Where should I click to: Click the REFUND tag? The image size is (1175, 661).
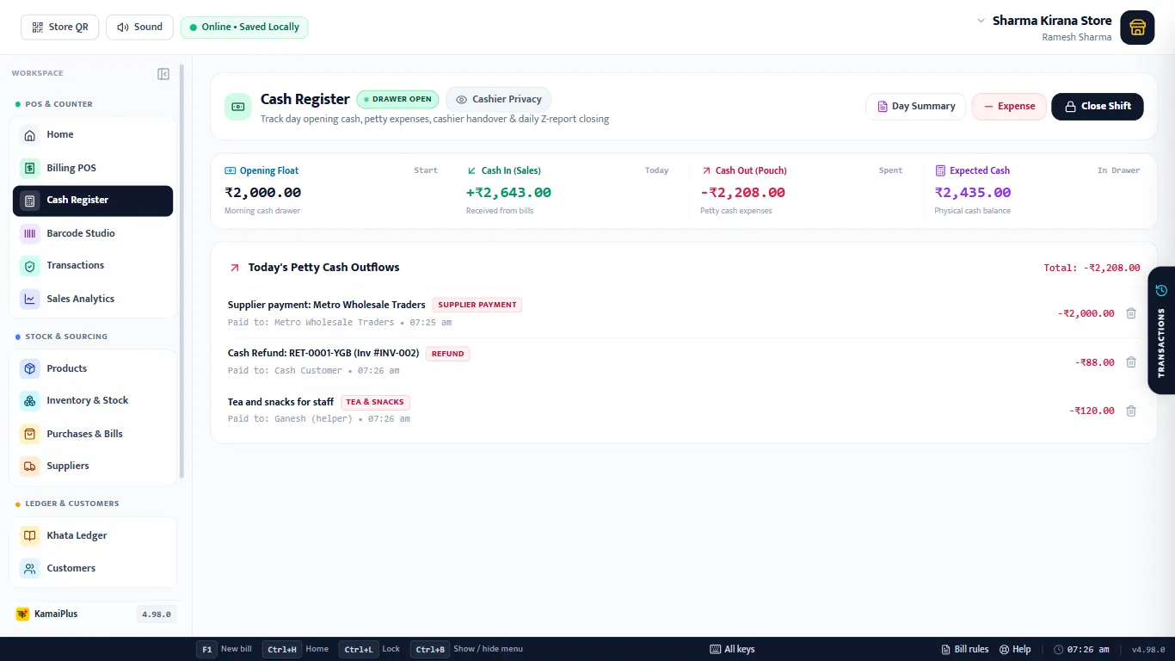tap(448, 354)
